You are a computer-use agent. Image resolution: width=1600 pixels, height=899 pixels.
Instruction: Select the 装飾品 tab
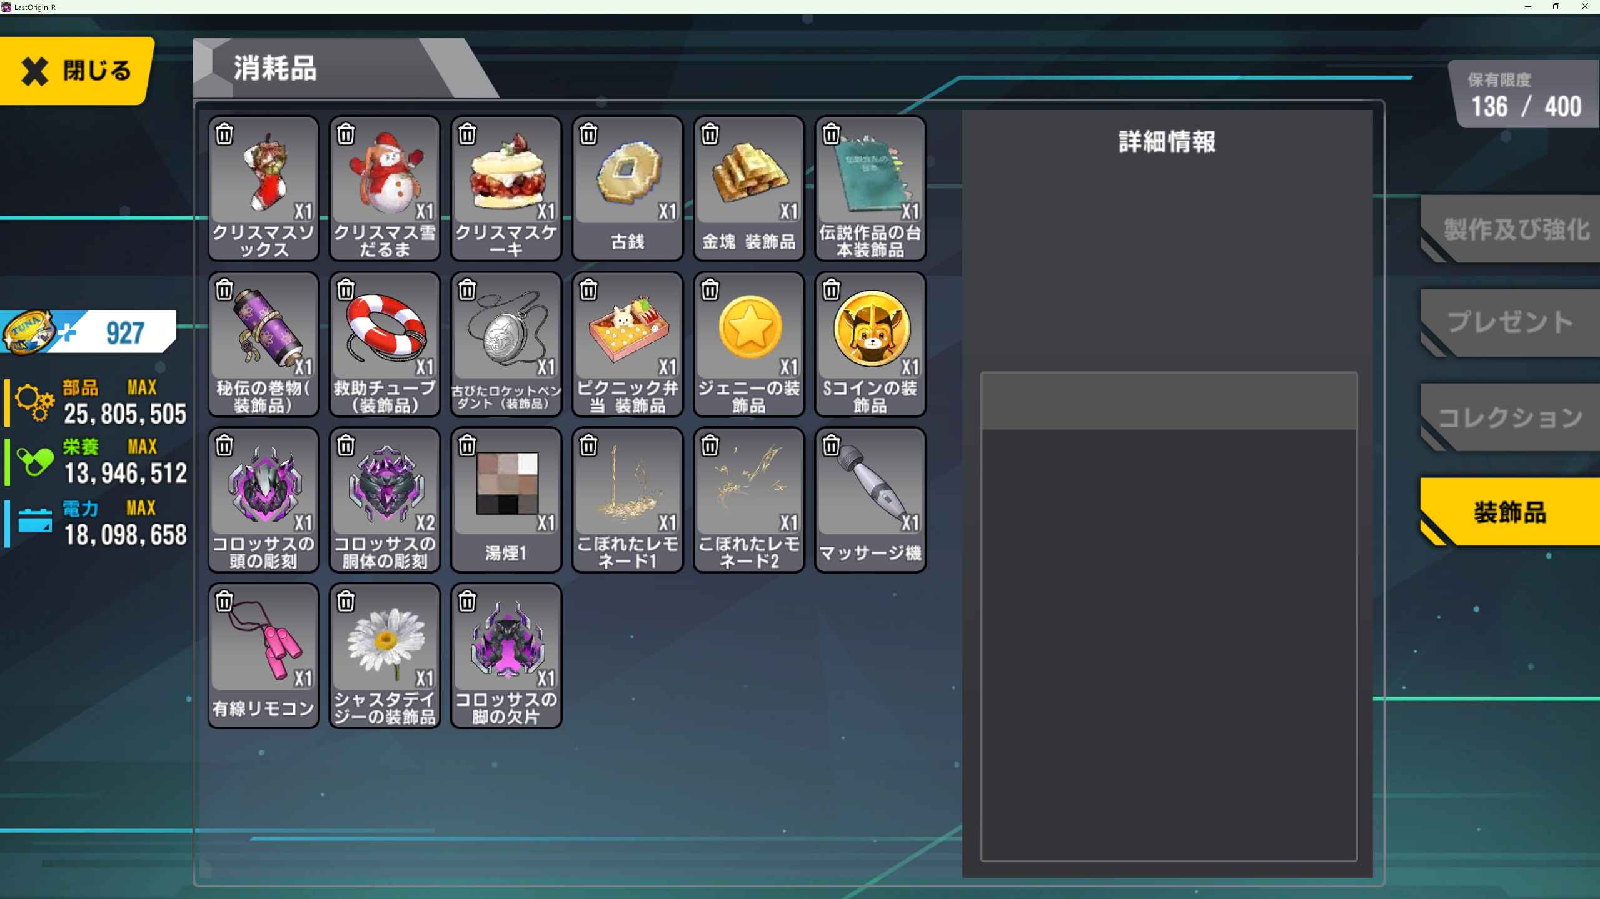(x=1510, y=512)
